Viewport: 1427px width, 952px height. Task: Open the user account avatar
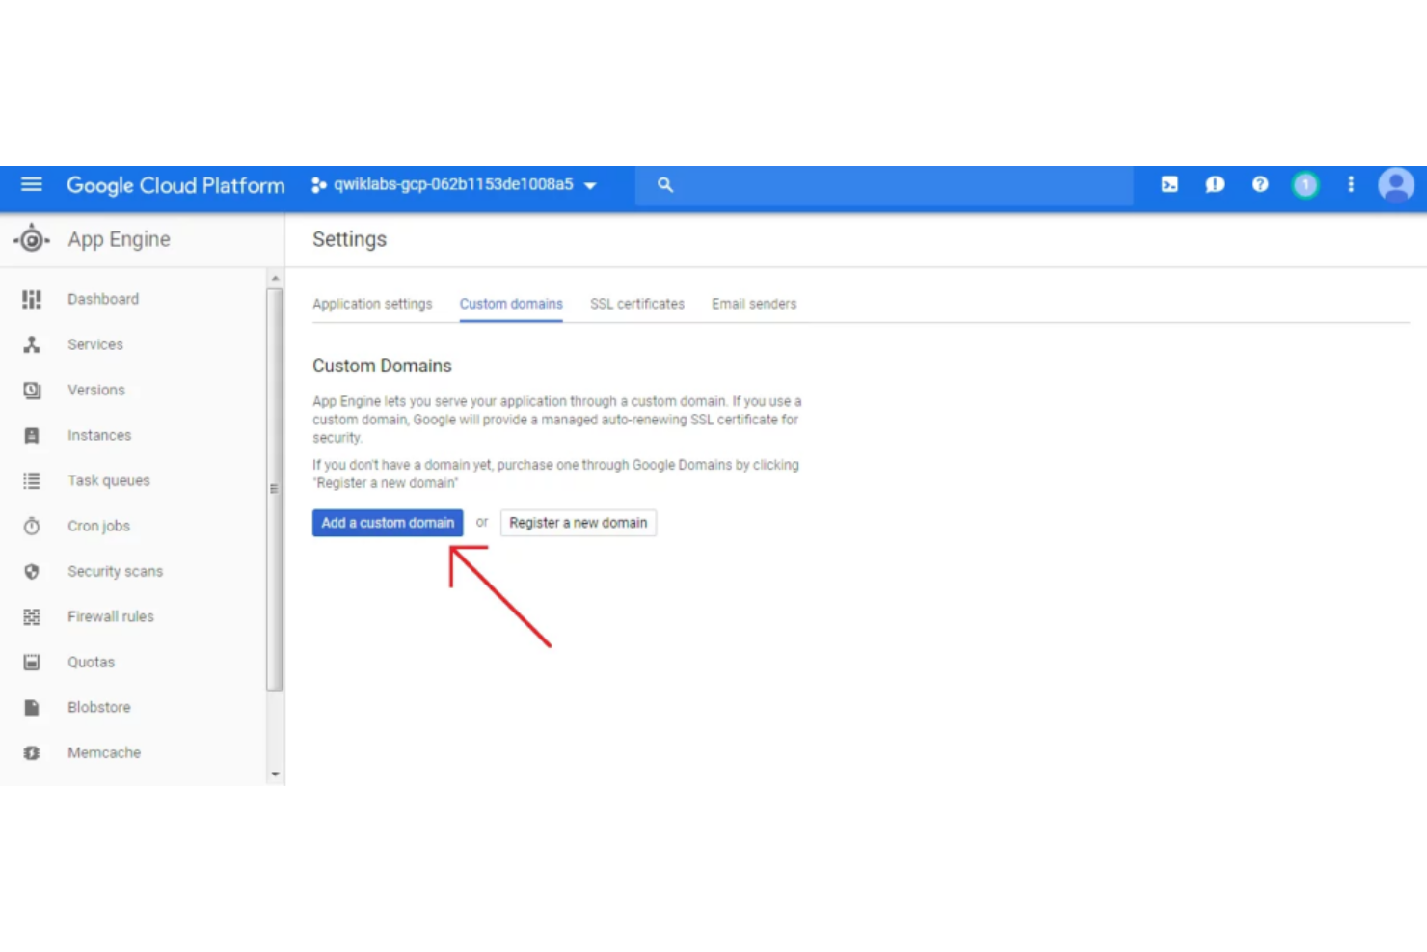point(1395,184)
